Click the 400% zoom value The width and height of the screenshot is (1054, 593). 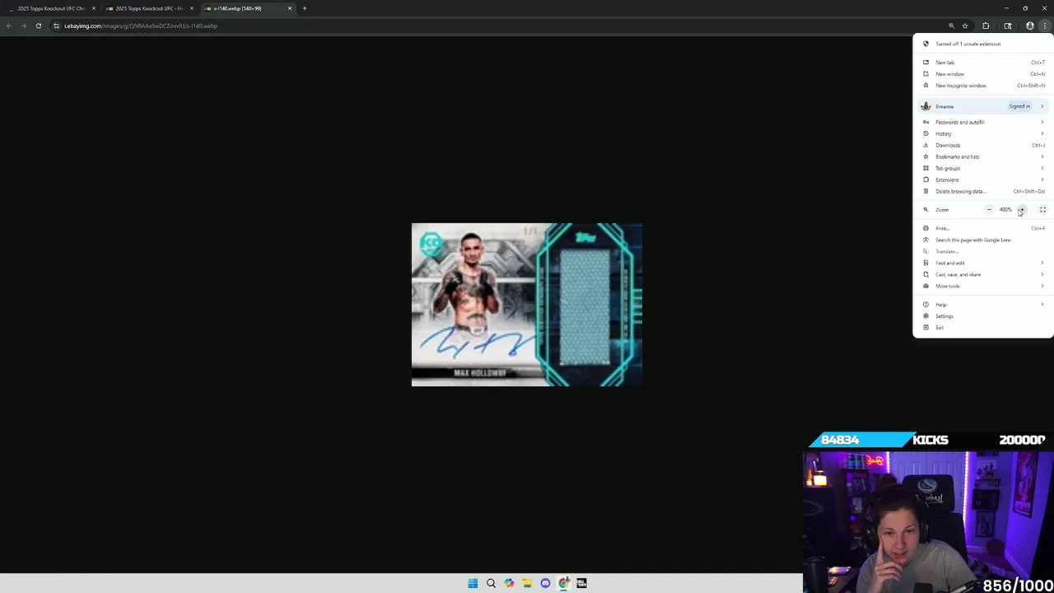click(1005, 210)
